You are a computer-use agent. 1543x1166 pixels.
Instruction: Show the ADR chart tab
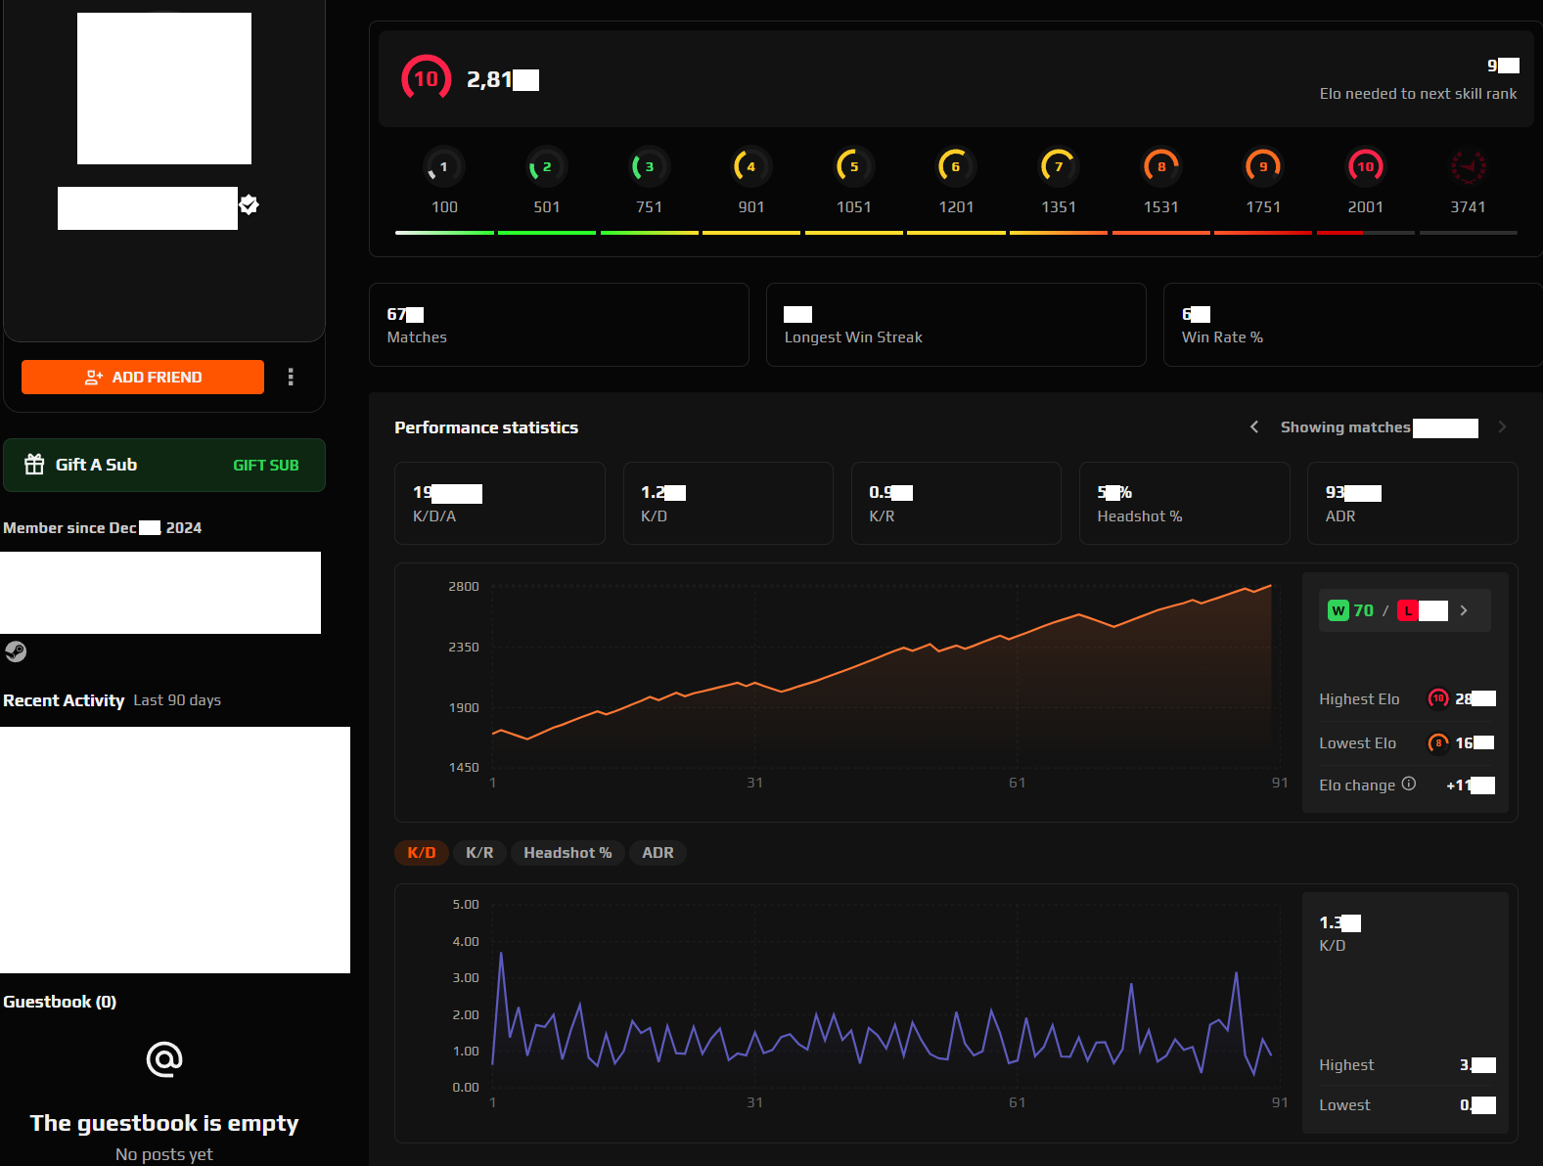(x=658, y=853)
